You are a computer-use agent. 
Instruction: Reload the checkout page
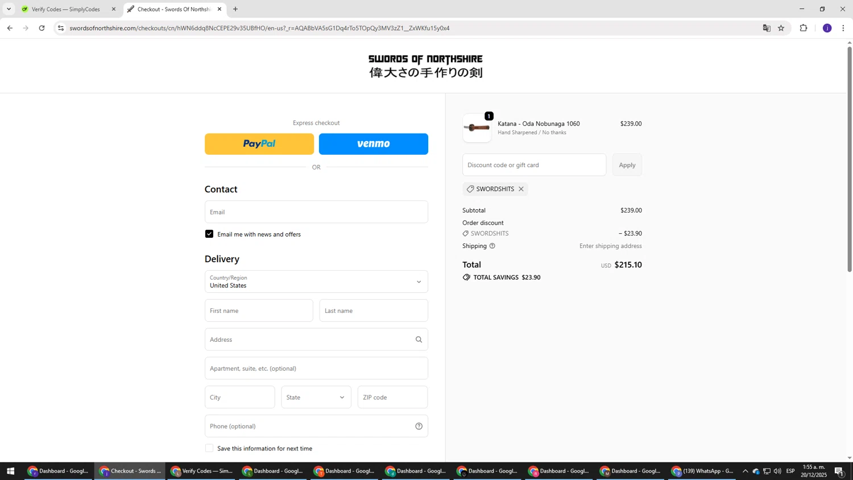(42, 28)
